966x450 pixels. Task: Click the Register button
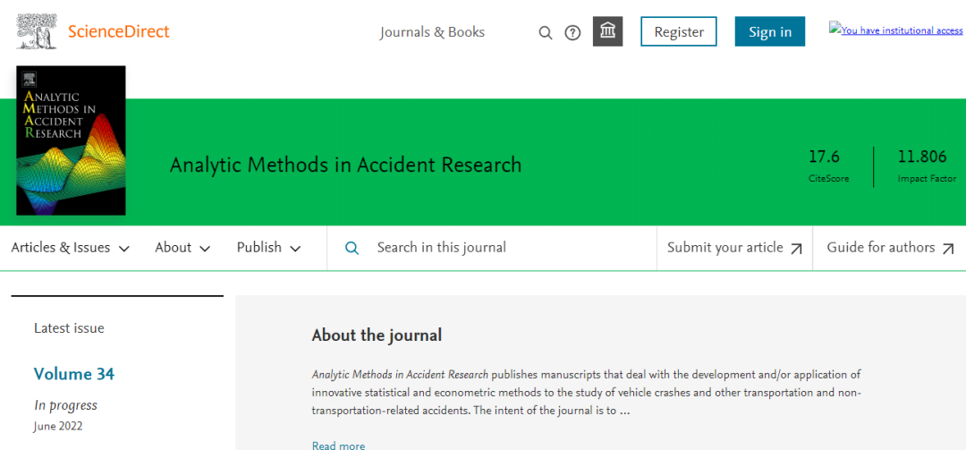click(x=678, y=32)
